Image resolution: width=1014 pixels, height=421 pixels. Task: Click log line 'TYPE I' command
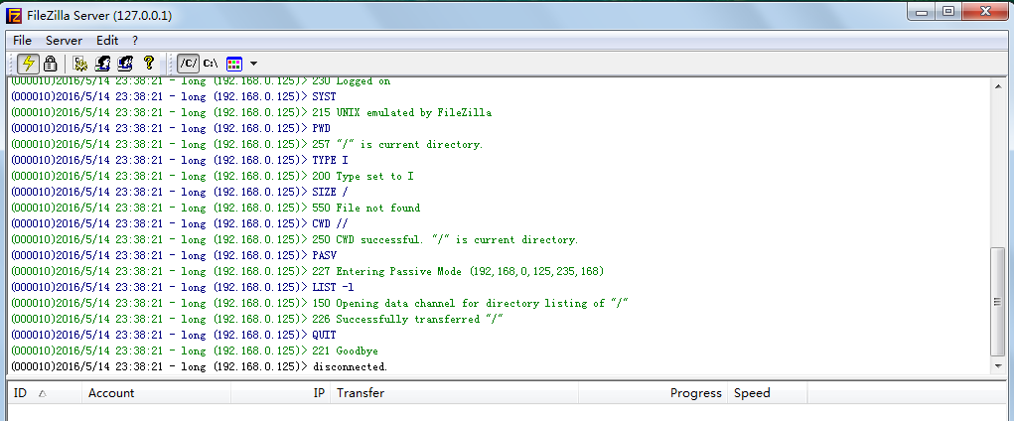tap(179, 161)
